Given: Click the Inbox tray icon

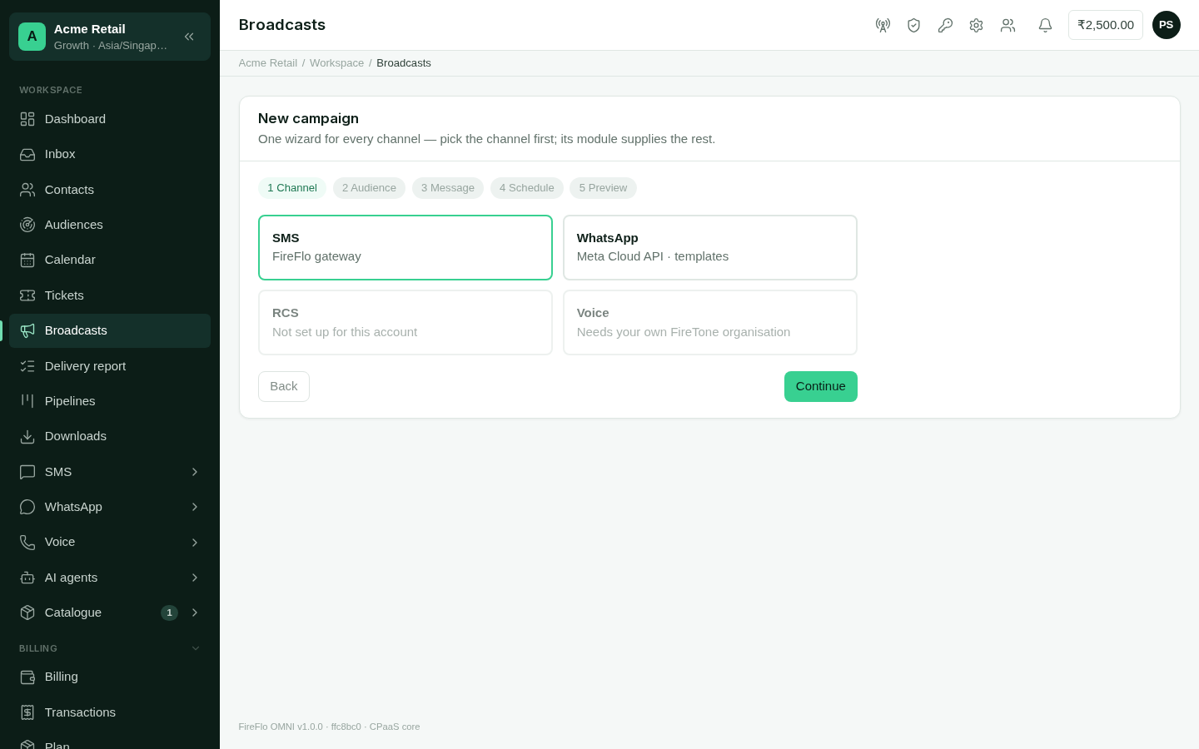Looking at the screenshot, I should pyautogui.click(x=27, y=154).
